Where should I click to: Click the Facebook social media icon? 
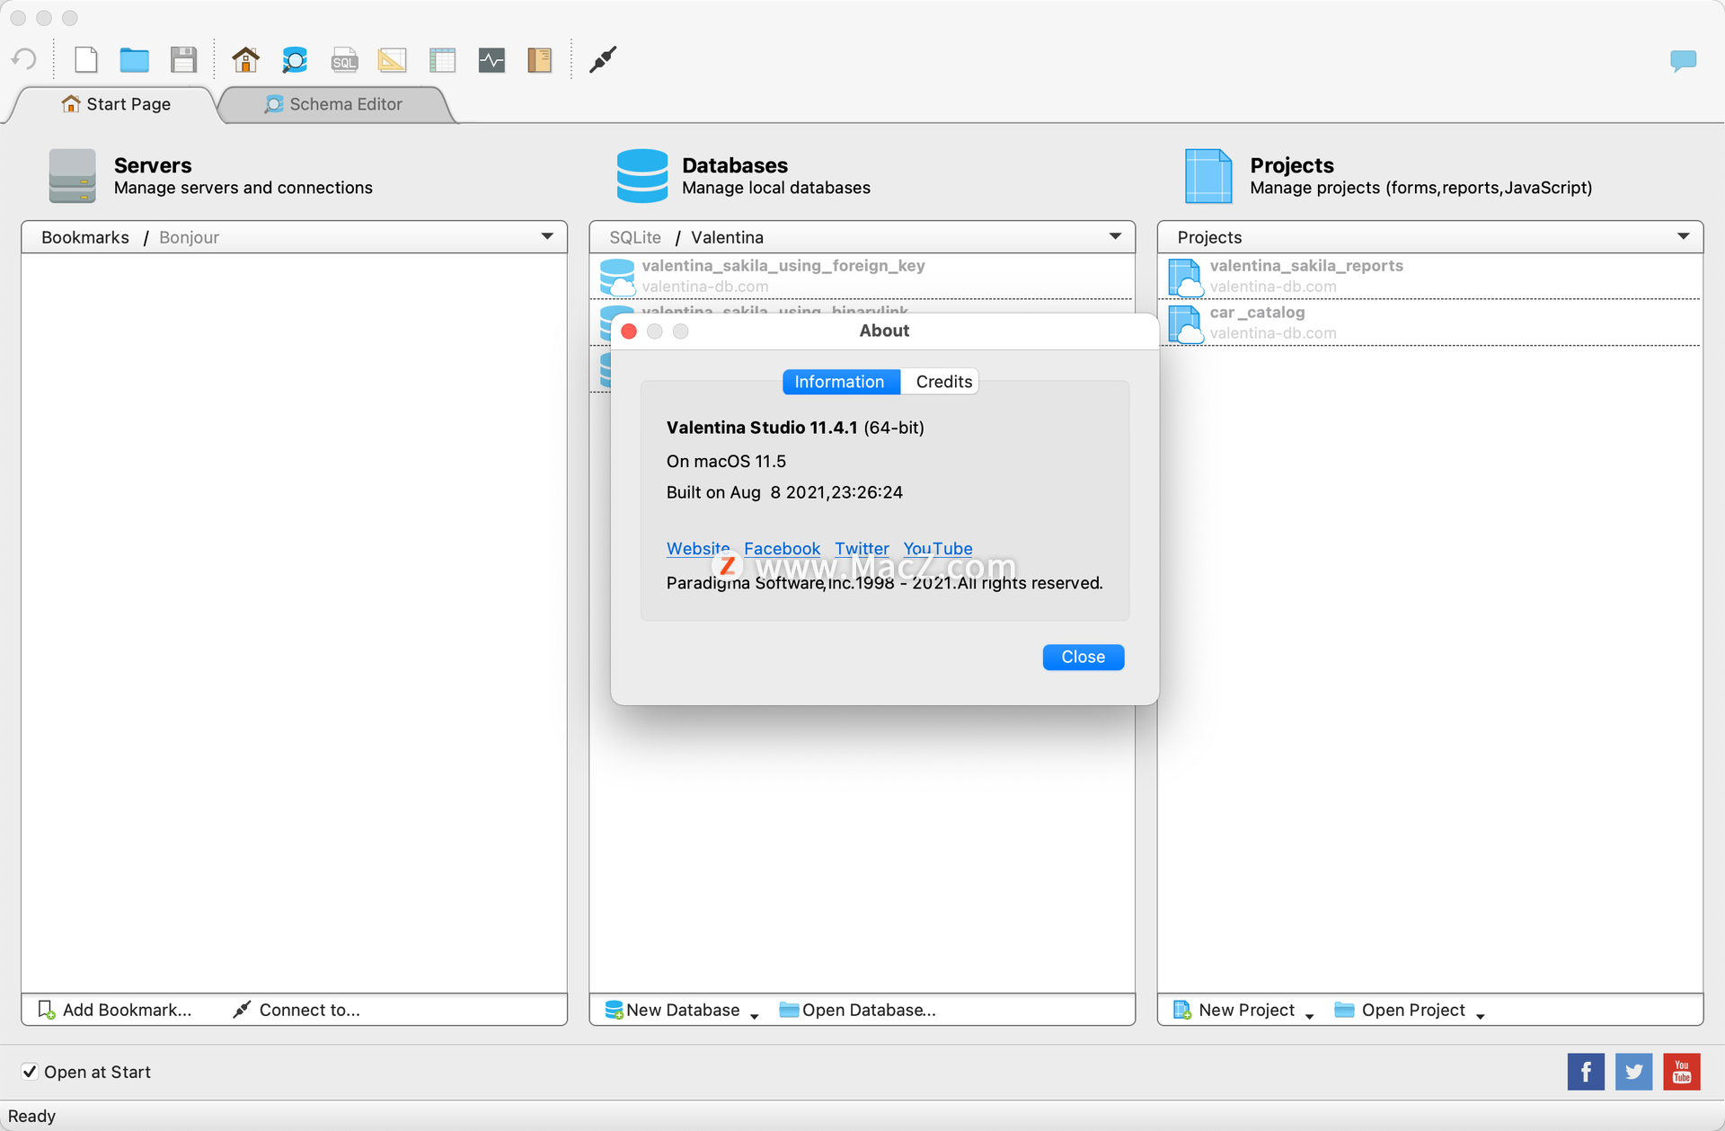1584,1071
